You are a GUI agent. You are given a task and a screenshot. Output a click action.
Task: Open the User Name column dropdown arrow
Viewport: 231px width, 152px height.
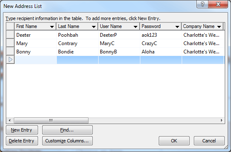135,27
